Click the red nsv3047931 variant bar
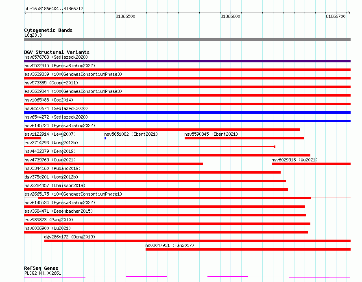The width and height of the screenshot is (362, 282). click(x=248, y=249)
